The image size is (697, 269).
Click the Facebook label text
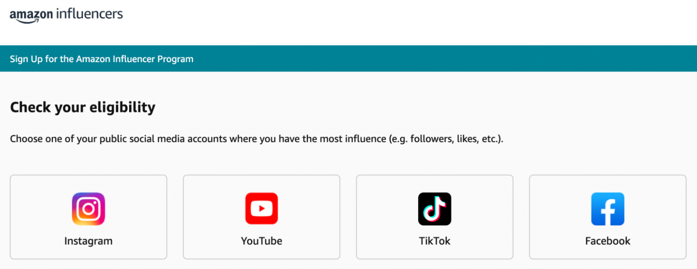[x=608, y=241]
